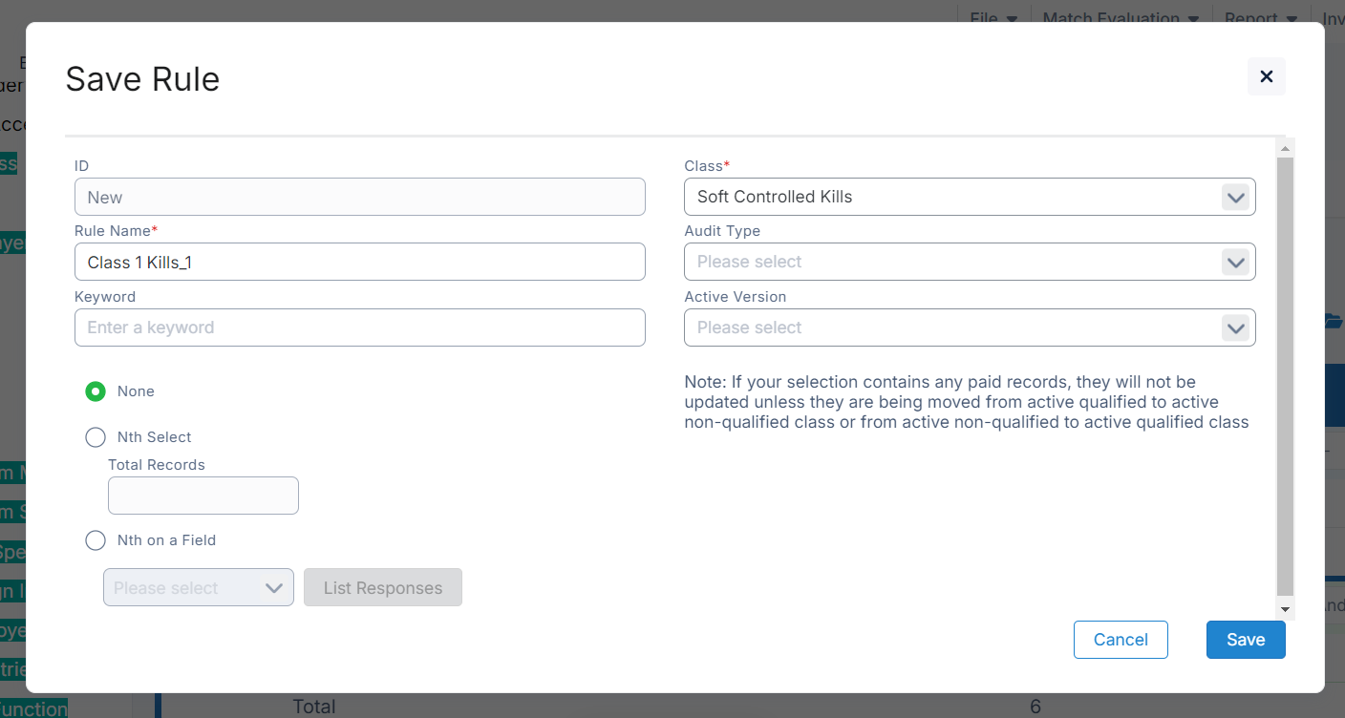Click the Class dropdown chevron icon
1345x718 pixels.
[x=1235, y=198]
